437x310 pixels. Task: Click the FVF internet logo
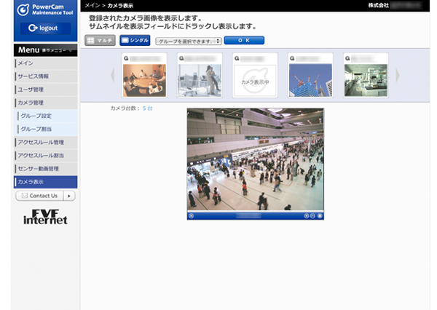pyautogui.click(x=45, y=217)
